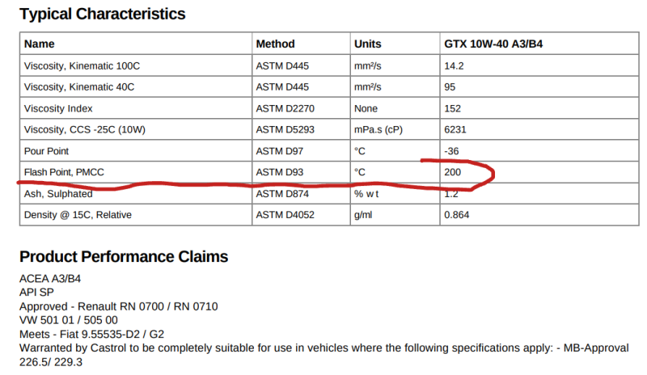Select the GTX 10W-40 A3/B4 column header
647x375 pixels.
[x=493, y=44]
